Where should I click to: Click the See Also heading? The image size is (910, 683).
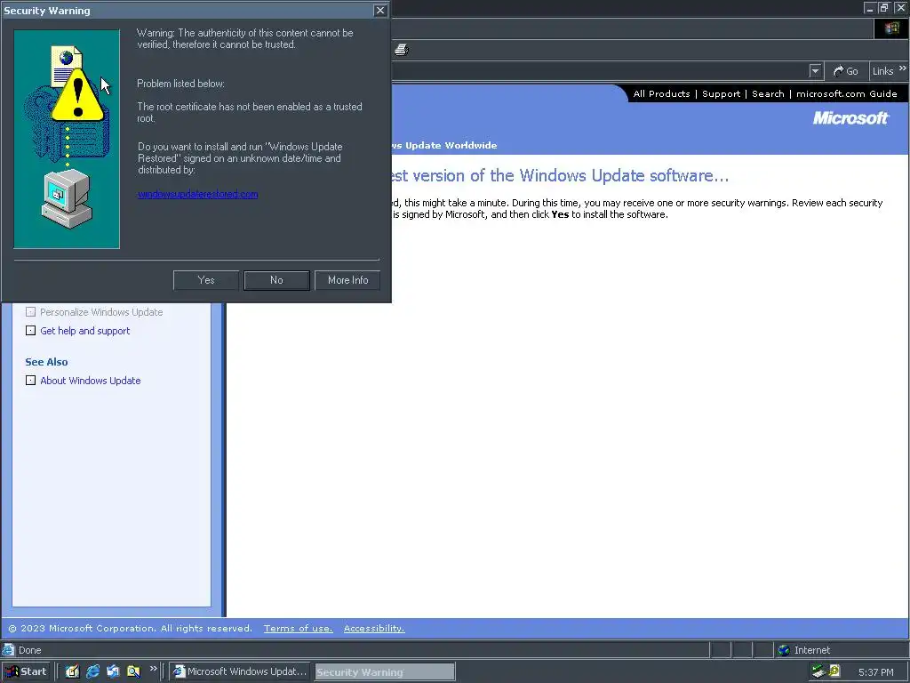tap(46, 362)
